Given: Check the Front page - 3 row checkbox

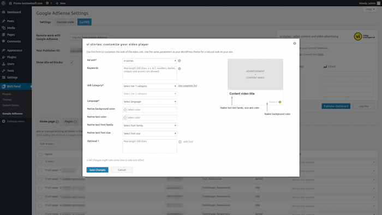Looking at the screenshot, I should (x=40, y=197).
